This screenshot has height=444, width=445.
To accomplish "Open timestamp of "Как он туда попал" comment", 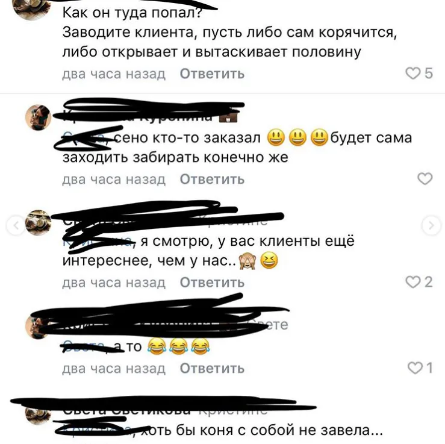I will click(114, 74).
